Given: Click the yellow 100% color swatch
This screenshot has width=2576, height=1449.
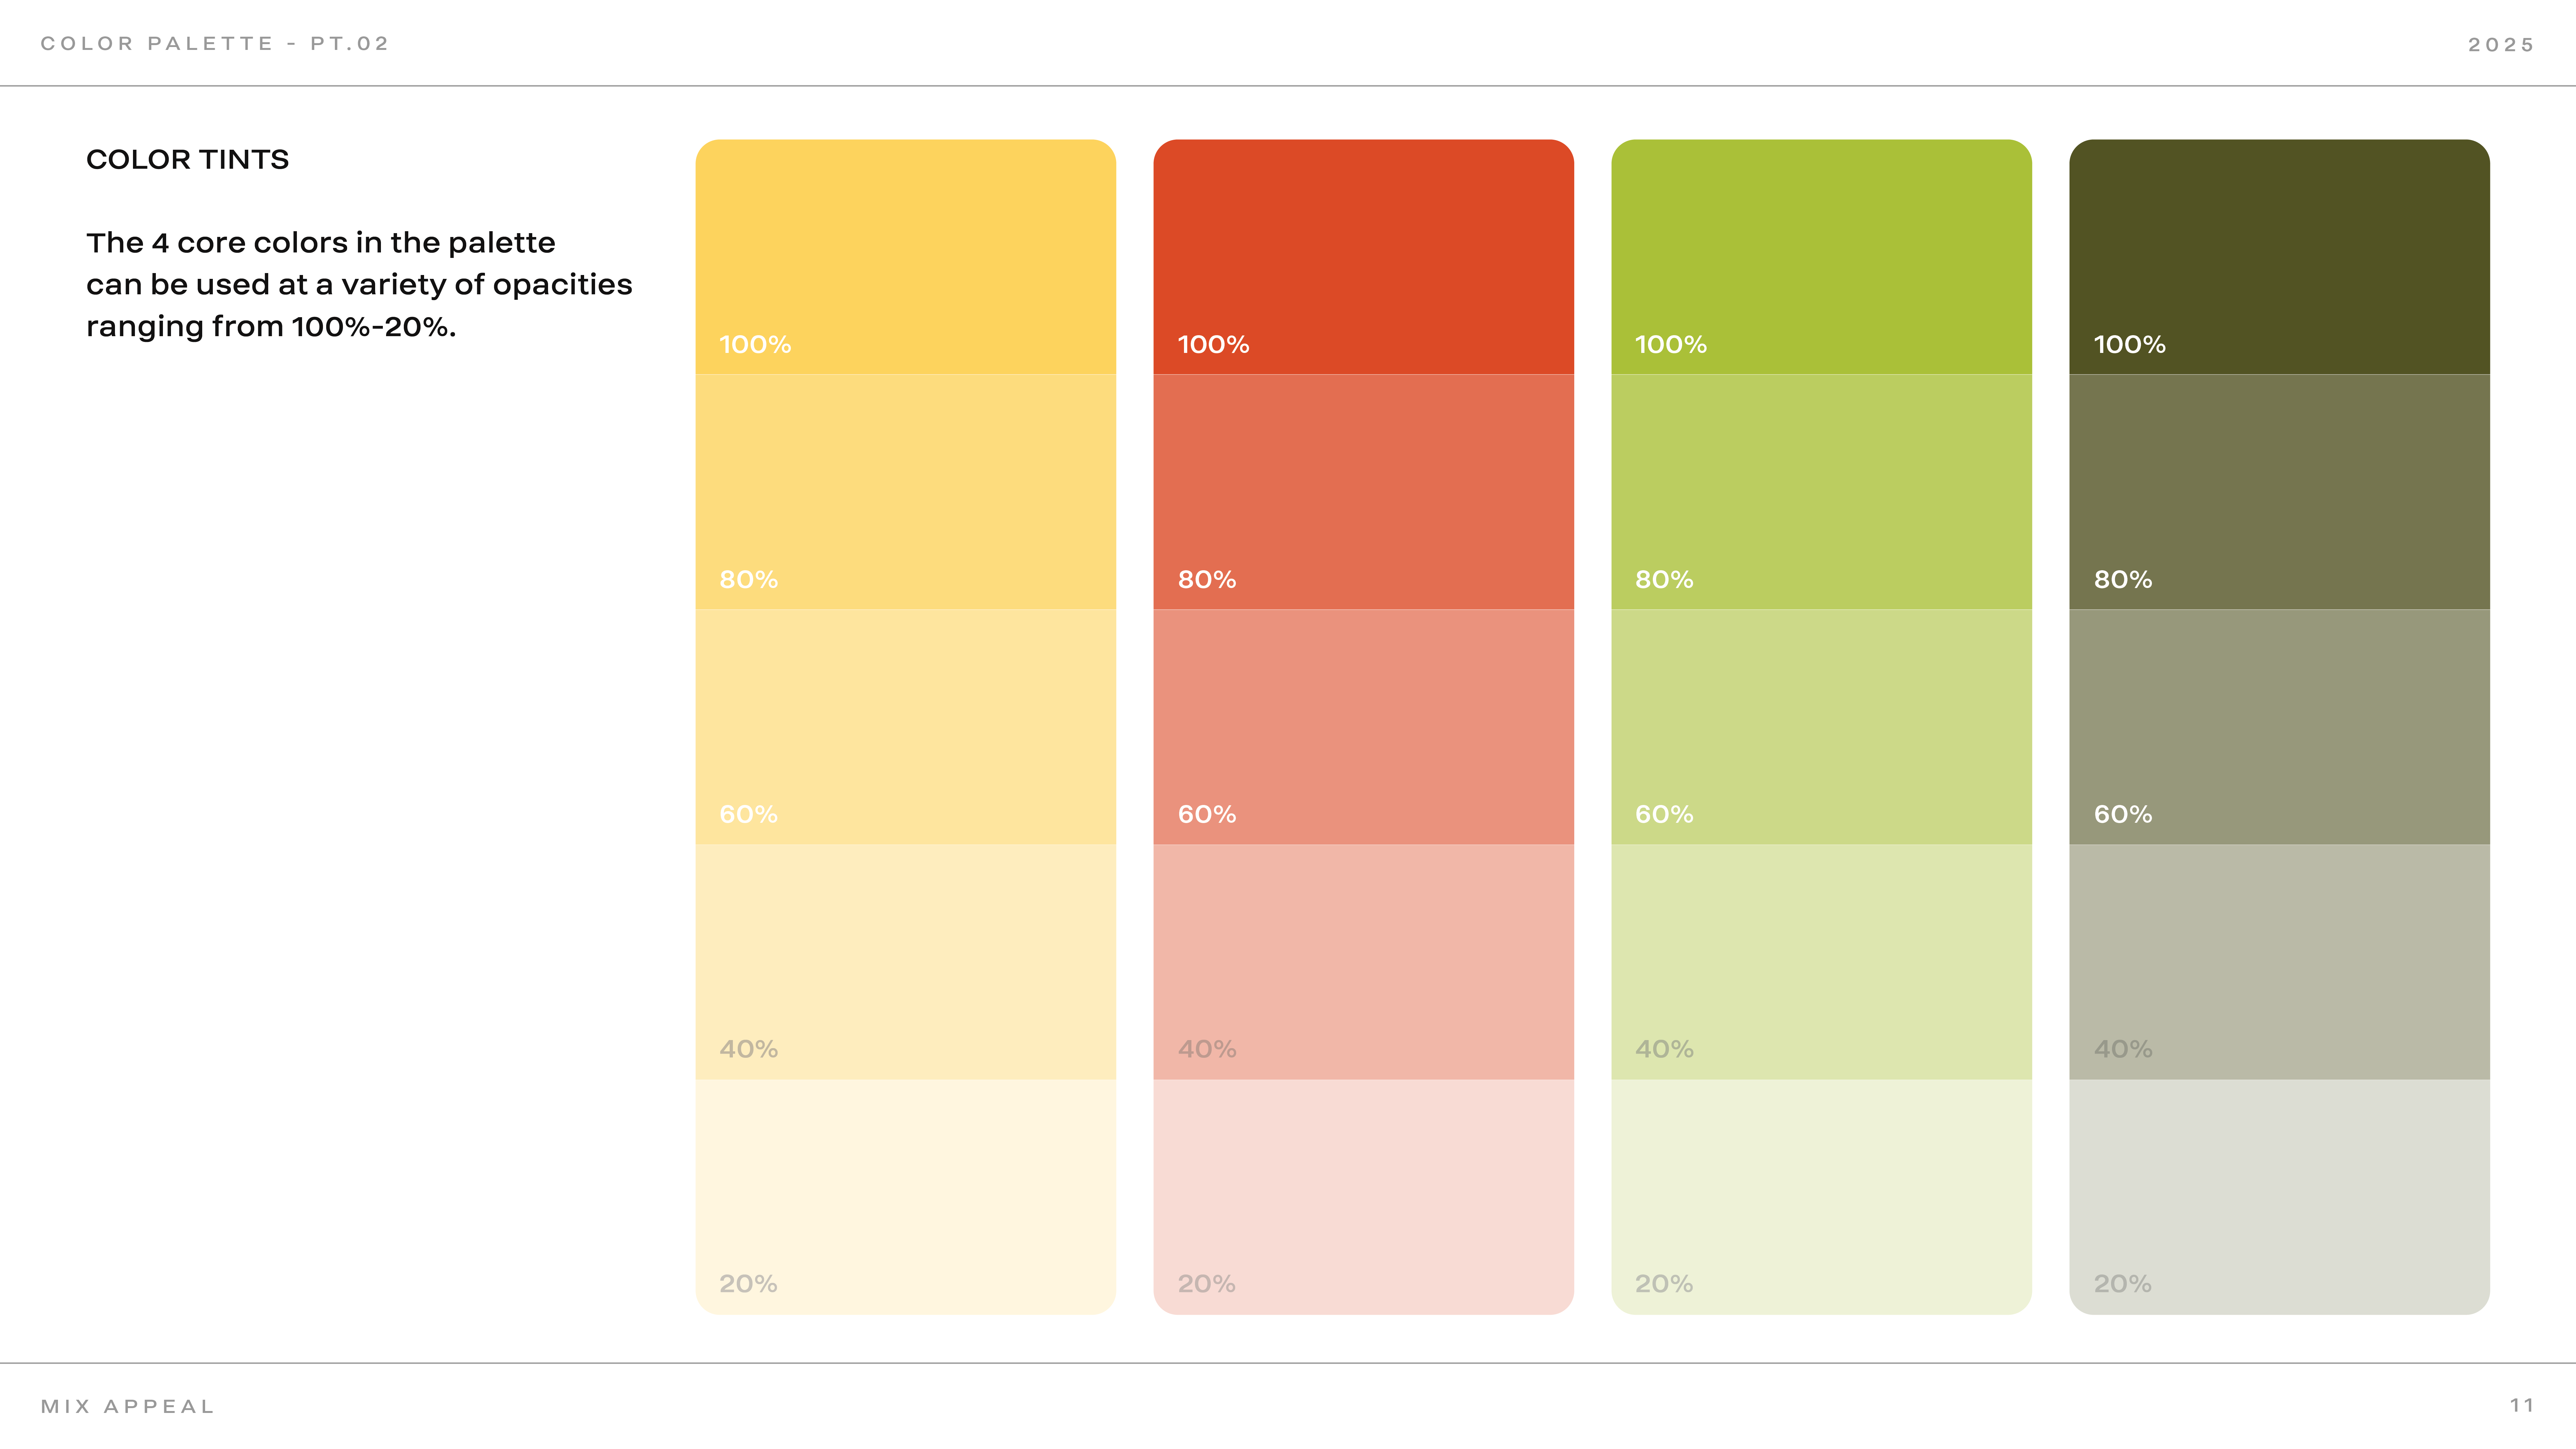Looking at the screenshot, I should click(x=905, y=257).
